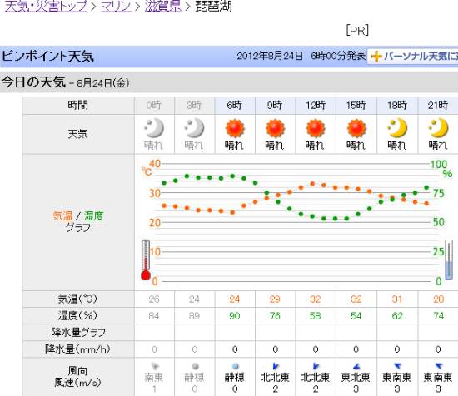Screen dimensions: 458x396
Task: Click humidity value 76 at 9時
Action: tap(275, 316)
